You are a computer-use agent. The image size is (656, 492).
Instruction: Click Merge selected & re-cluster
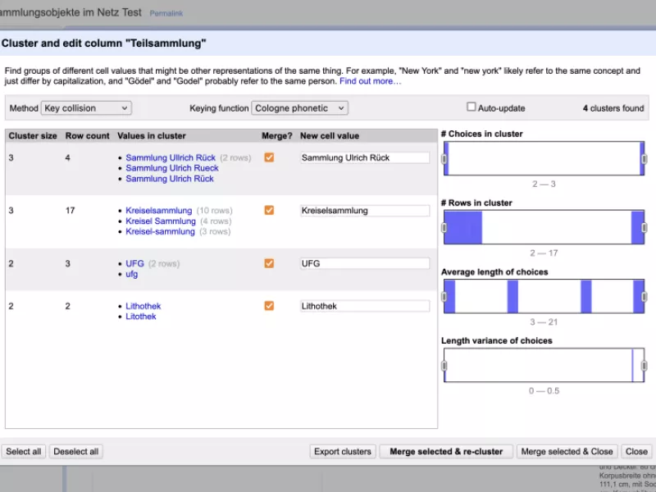[x=446, y=451]
